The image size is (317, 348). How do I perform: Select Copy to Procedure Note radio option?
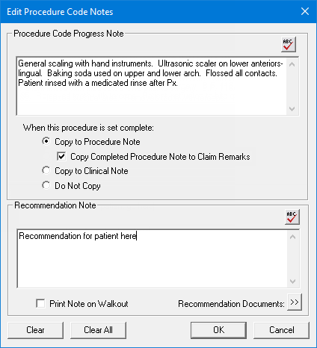46,141
